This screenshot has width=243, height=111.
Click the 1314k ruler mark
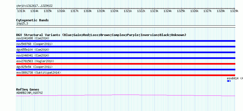[x=34, y=11]
